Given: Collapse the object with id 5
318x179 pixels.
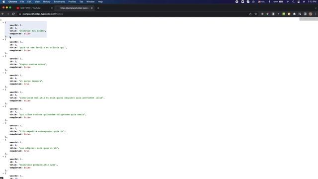Looking at the screenshot, I should (x=3, y=89).
